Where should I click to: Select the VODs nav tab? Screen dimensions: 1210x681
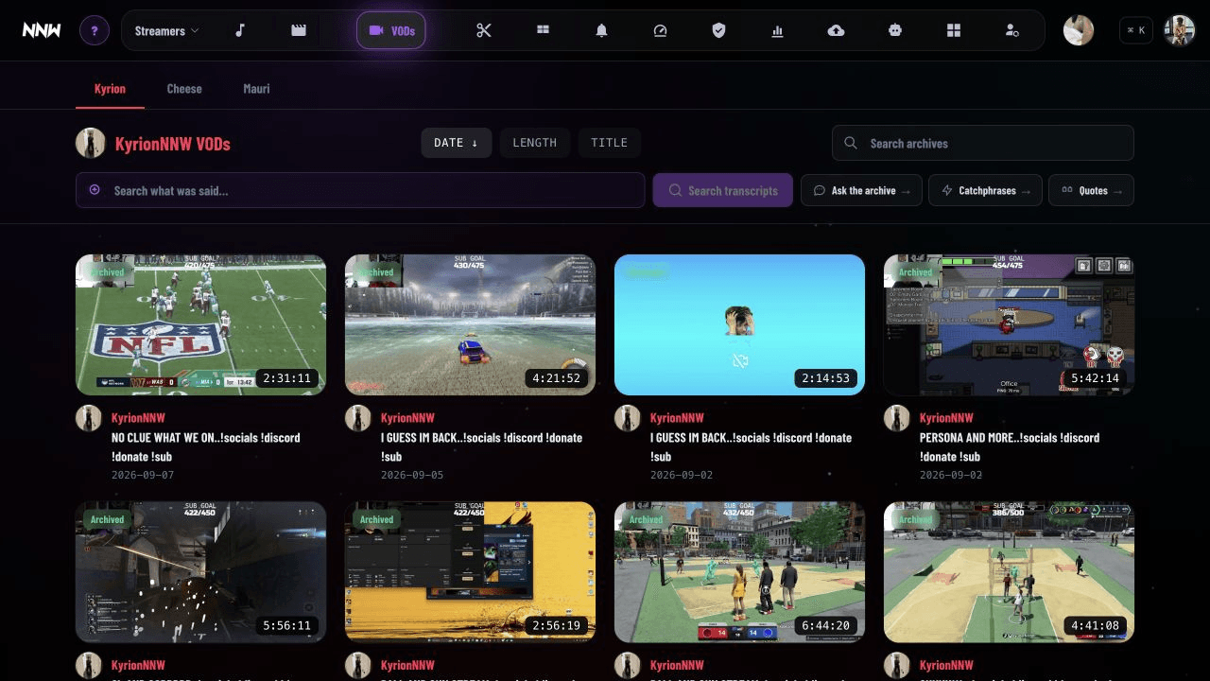[x=391, y=30]
